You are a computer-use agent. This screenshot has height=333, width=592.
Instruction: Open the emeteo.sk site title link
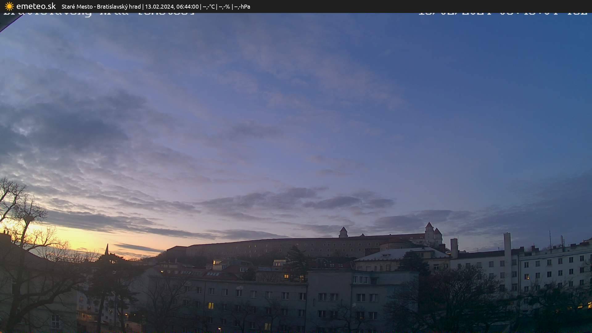pos(36,6)
